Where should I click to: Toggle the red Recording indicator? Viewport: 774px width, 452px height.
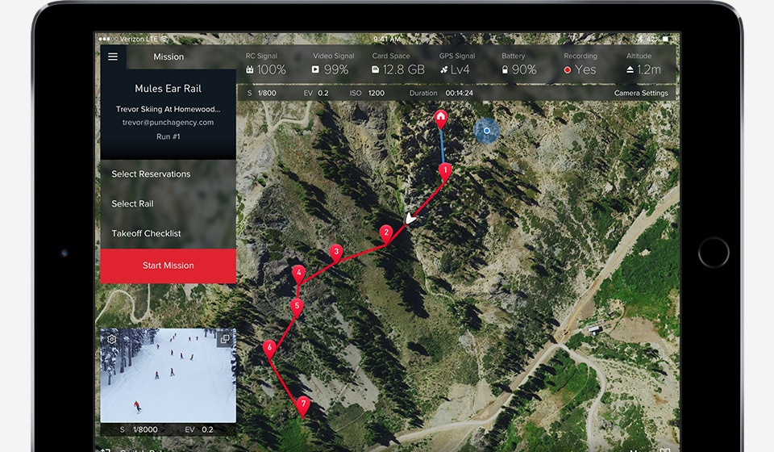[x=568, y=70]
